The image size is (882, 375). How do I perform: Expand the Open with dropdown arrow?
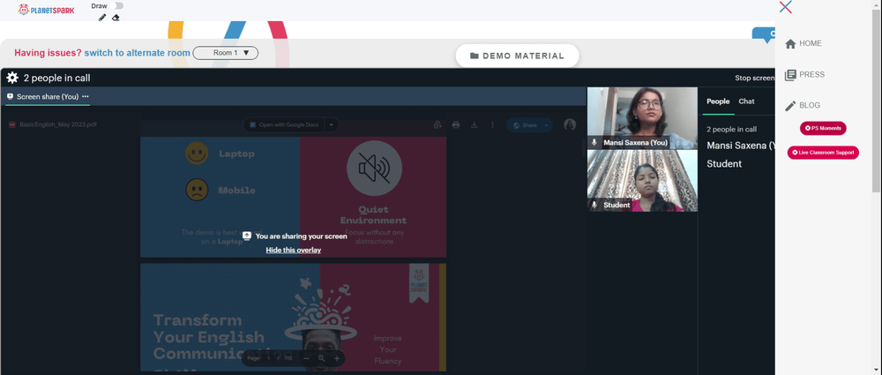[x=332, y=125]
